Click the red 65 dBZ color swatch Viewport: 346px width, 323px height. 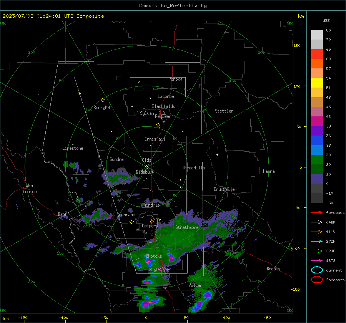coord(317,54)
